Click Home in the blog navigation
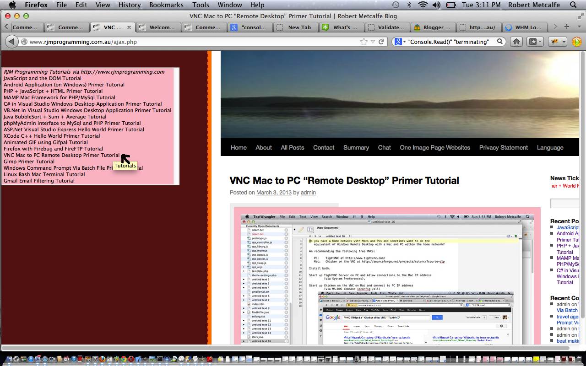 click(x=239, y=147)
